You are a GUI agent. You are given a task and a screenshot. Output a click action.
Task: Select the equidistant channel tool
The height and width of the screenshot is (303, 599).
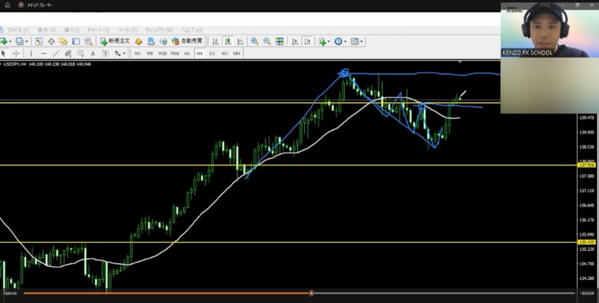tap(68, 54)
